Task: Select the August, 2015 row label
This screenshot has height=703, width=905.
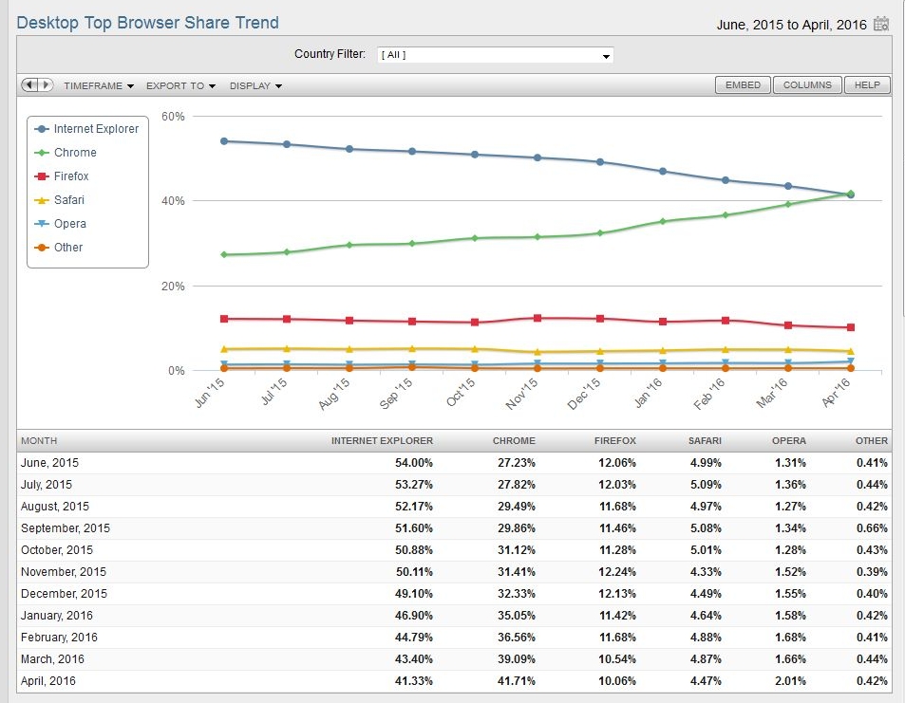Action: [x=55, y=507]
